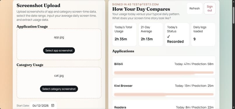Open the 21-Day Average card

click(x=151, y=34)
